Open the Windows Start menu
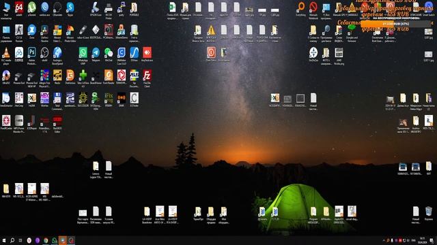The image size is (437, 245). tap(4, 240)
